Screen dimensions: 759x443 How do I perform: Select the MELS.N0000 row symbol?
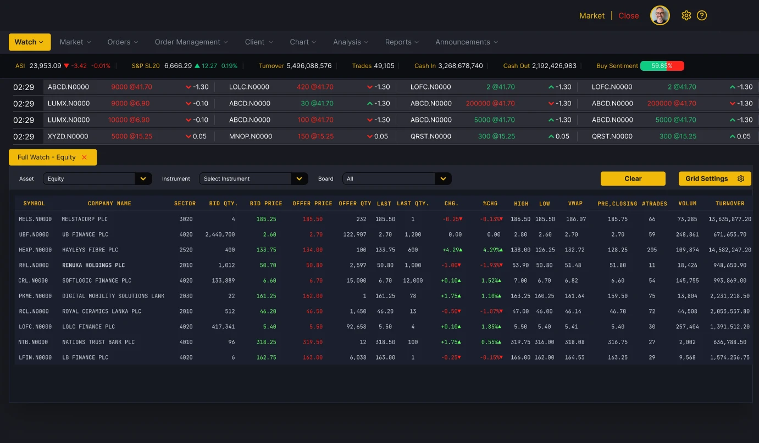coord(35,219)
